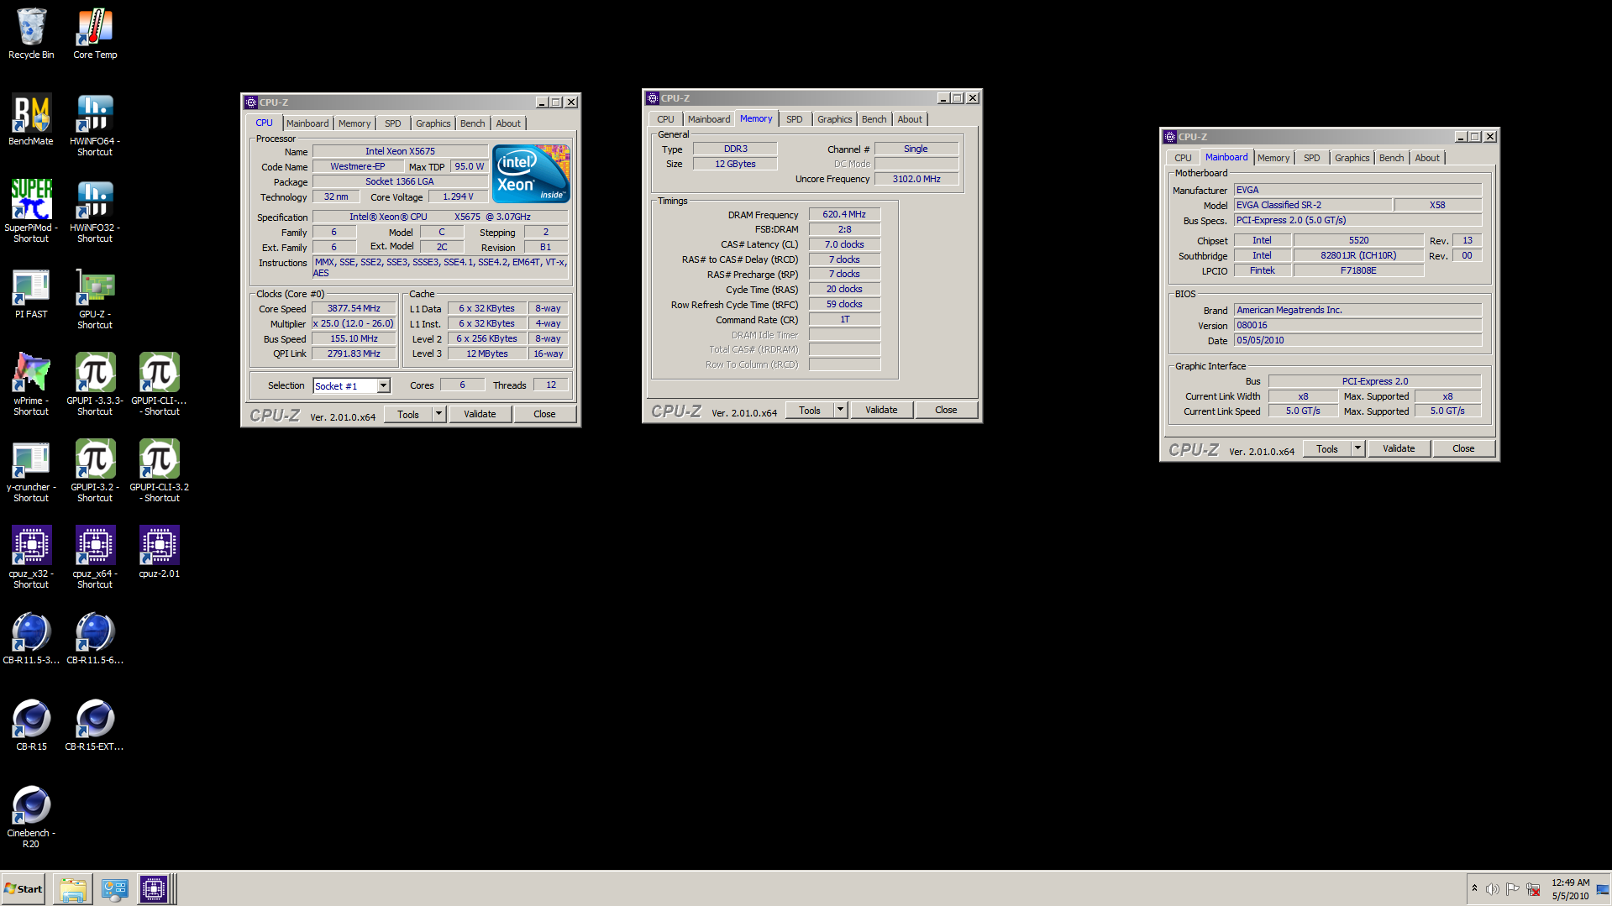Viewport: 1612px width, 906px height.
Task: Launch HWiNFO64 shortcut icon
Action: point(95,125)
